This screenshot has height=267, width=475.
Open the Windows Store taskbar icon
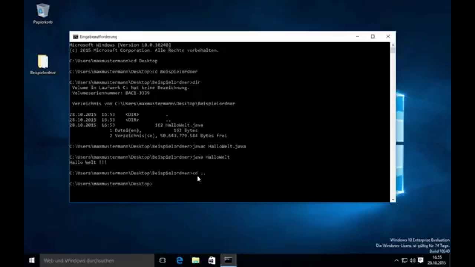pos(212,260)
